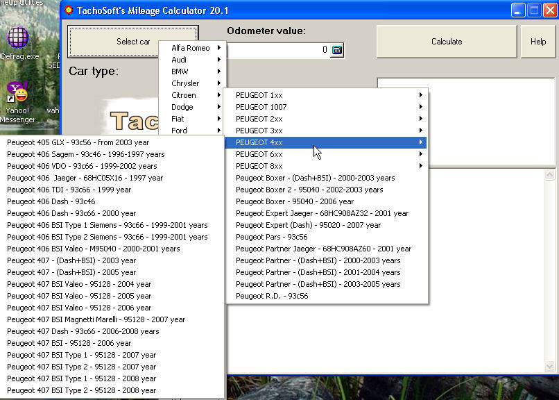Open the Help button

pyautogui.click(x=538, y=42)
